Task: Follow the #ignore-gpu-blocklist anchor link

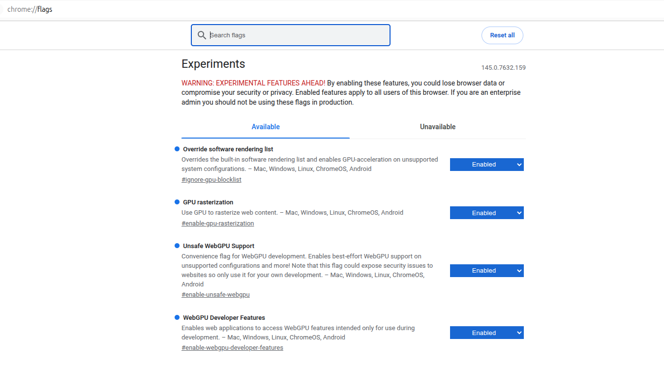Action: click(x=211, y=180)
